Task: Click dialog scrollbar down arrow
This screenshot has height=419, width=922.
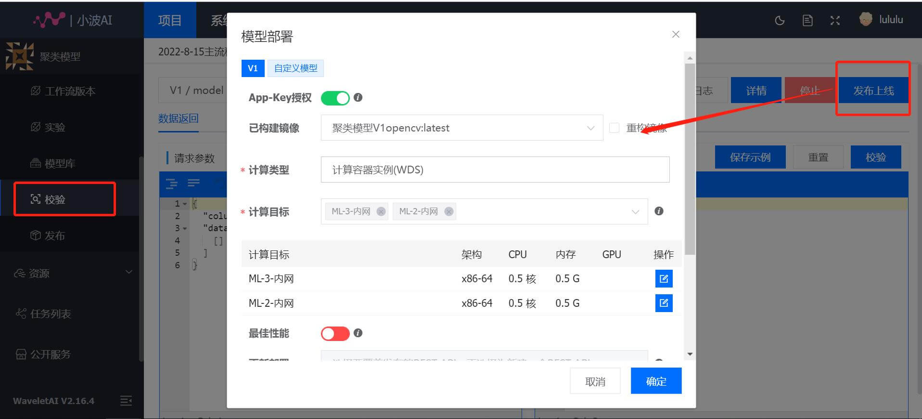Action: point(690,354)
